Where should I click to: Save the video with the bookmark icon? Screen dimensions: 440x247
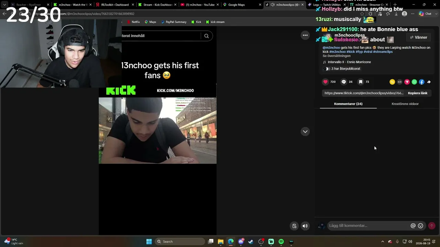(361, 82)
